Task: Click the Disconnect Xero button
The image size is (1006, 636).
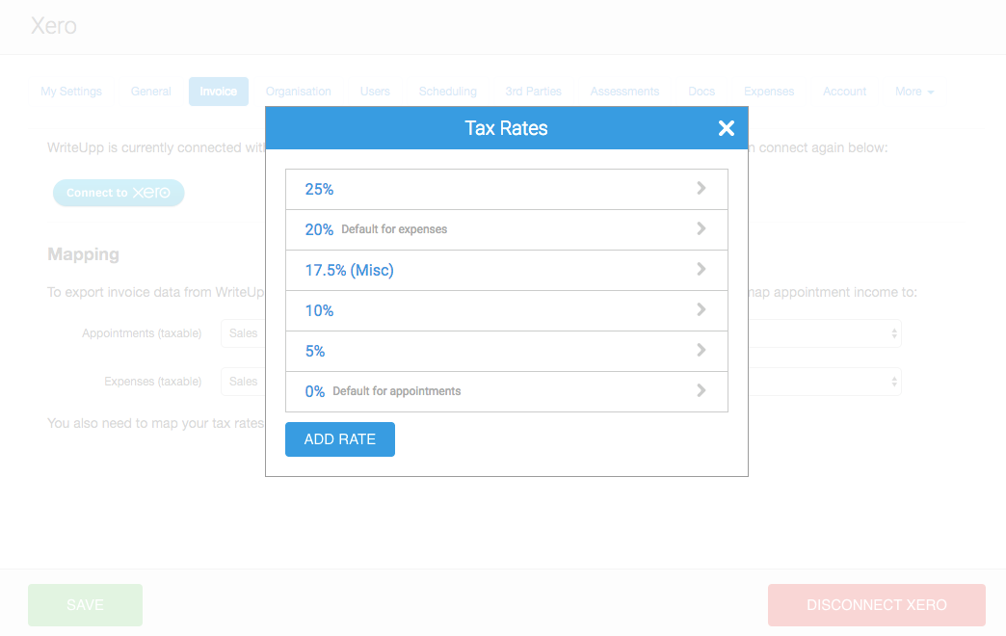Action: coord(876,605)
